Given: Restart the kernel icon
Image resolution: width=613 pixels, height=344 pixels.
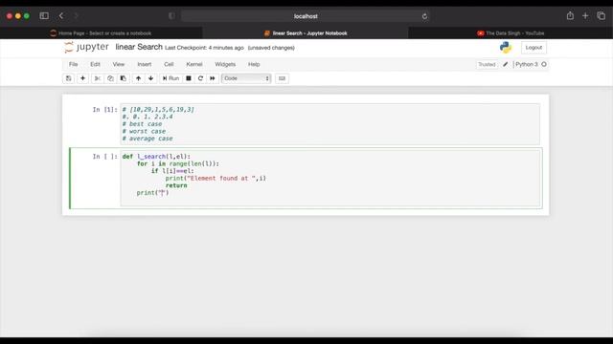Looking at the screenshot, I should coord(200,78).
